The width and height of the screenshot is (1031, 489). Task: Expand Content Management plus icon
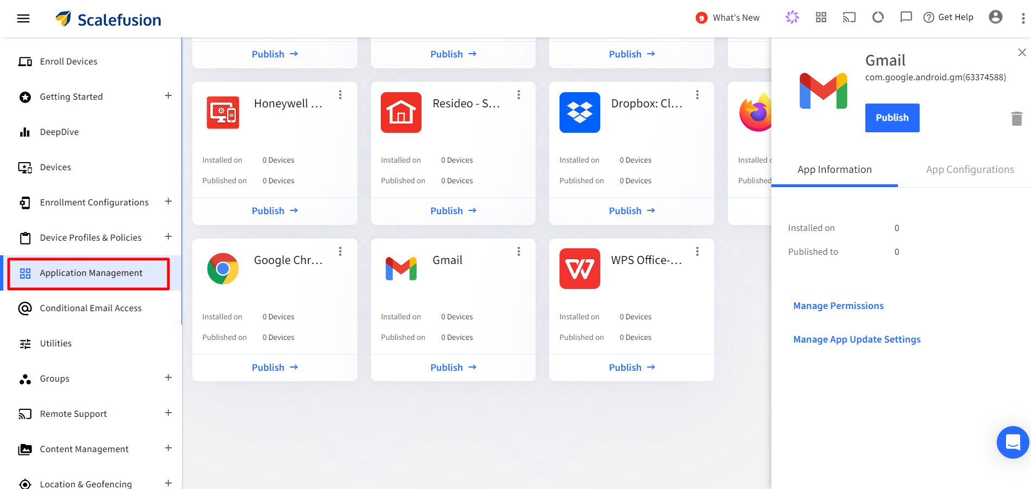pos(168,448)
